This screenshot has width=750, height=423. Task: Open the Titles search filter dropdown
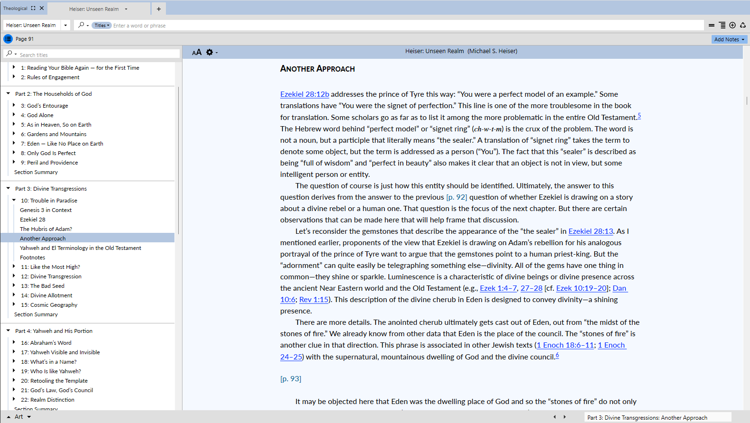click(101, 26)
